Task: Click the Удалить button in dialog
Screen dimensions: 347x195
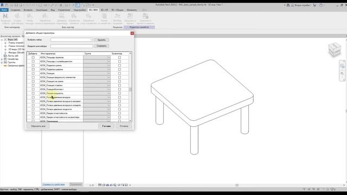Action: tap(101, 40)
